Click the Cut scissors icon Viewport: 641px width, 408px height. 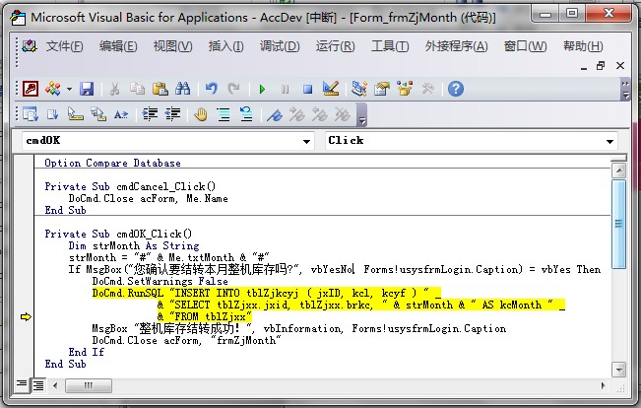pos(115,89)
